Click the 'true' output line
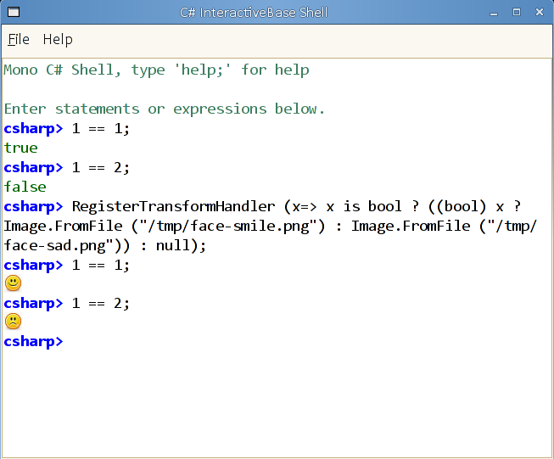The image size is (554, 459). [x=21, y=148]
